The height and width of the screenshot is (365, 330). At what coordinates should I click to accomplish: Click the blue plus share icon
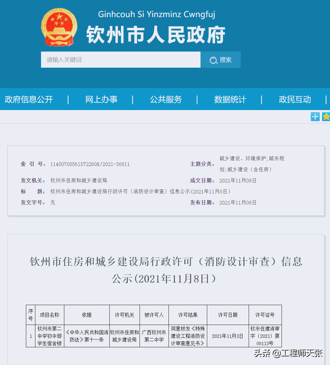(315, 117)
